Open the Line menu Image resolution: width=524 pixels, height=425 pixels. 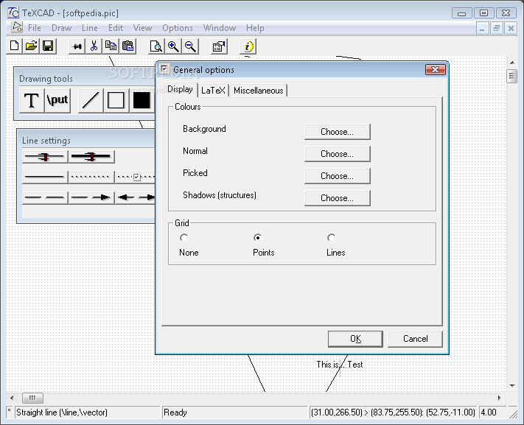coord(90,28)
